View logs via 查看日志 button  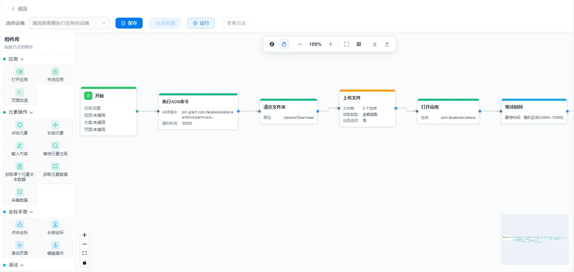(236, 23)
